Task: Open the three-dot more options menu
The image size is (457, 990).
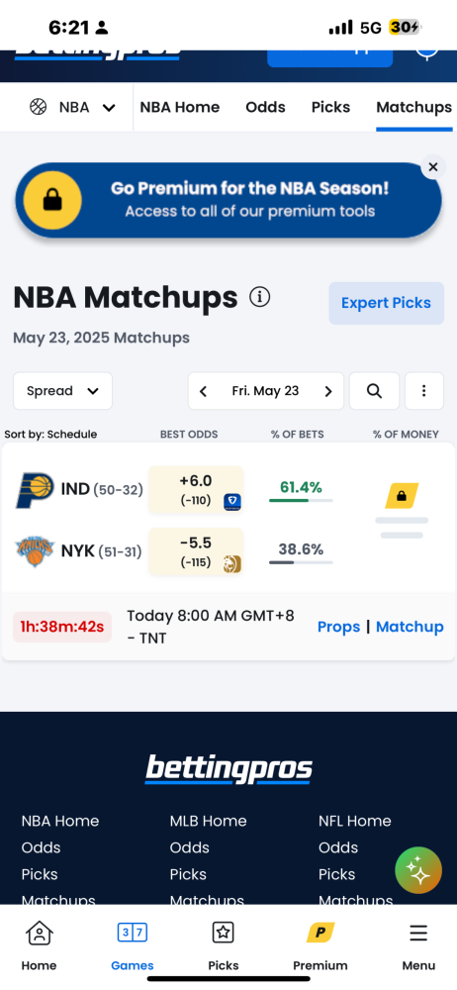Action: tap(423, 391)
